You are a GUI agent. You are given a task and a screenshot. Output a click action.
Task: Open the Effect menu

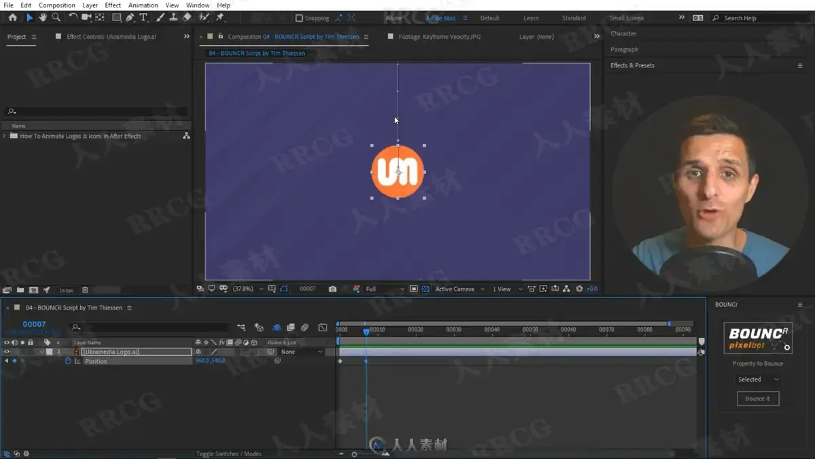click(113, 5)
